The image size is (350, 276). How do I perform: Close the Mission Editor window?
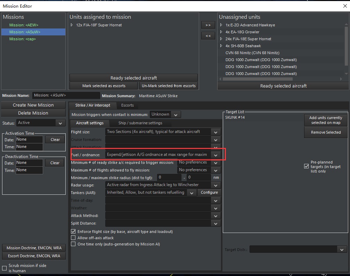click(x=345, y=6)
